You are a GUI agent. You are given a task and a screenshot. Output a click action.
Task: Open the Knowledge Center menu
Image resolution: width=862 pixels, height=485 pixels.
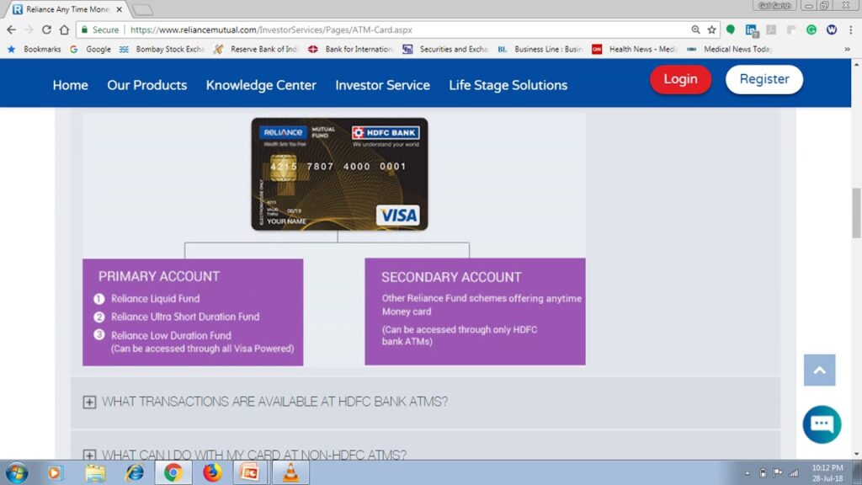point(261,85)
